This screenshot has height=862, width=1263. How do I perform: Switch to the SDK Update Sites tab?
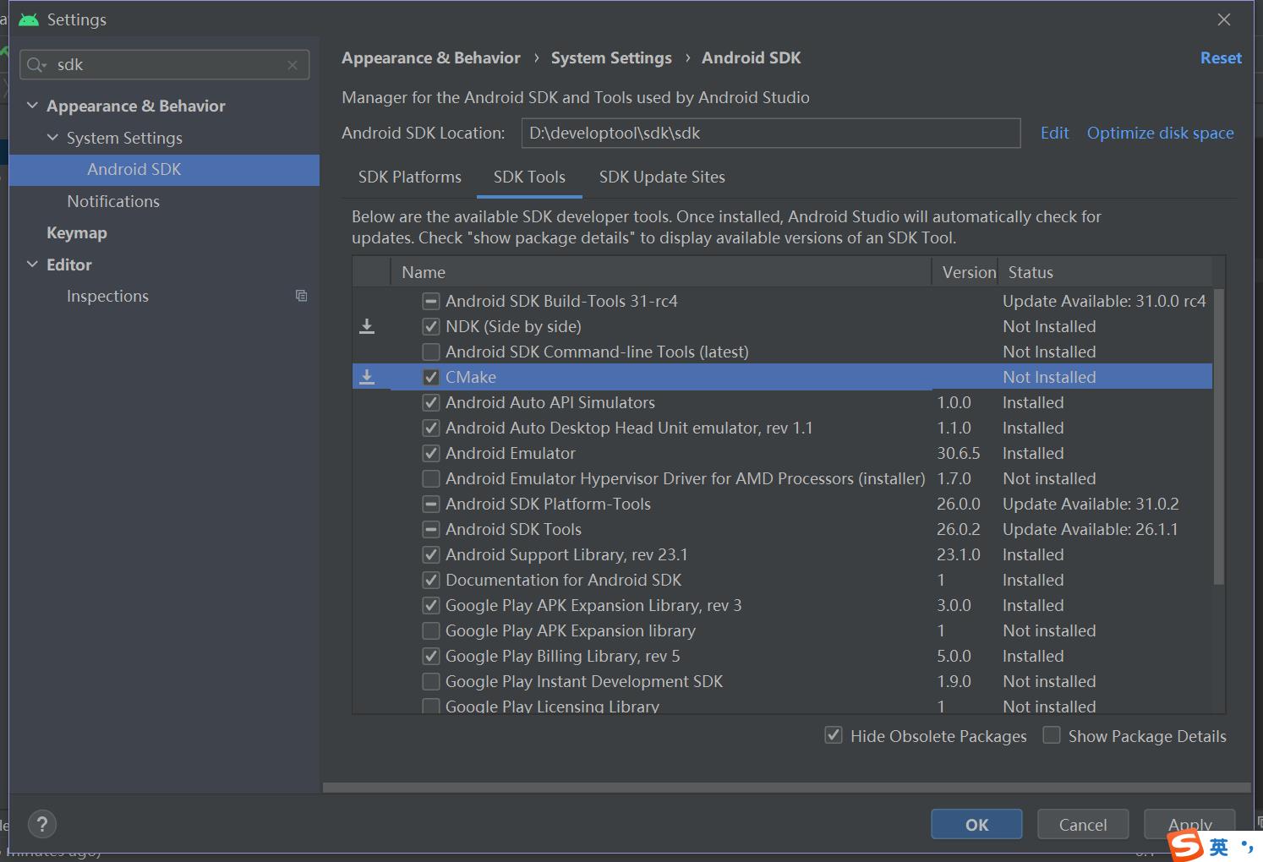click(662, 177)
